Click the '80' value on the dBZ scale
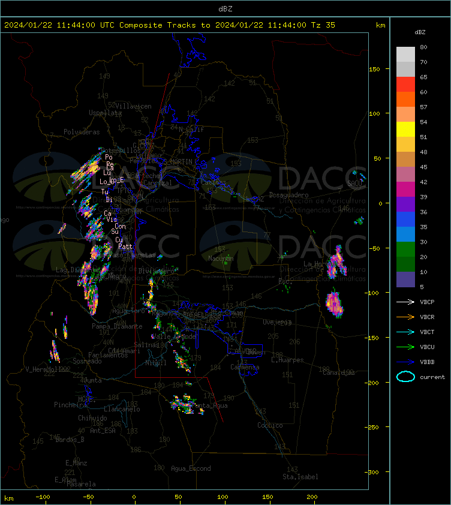 423,47
